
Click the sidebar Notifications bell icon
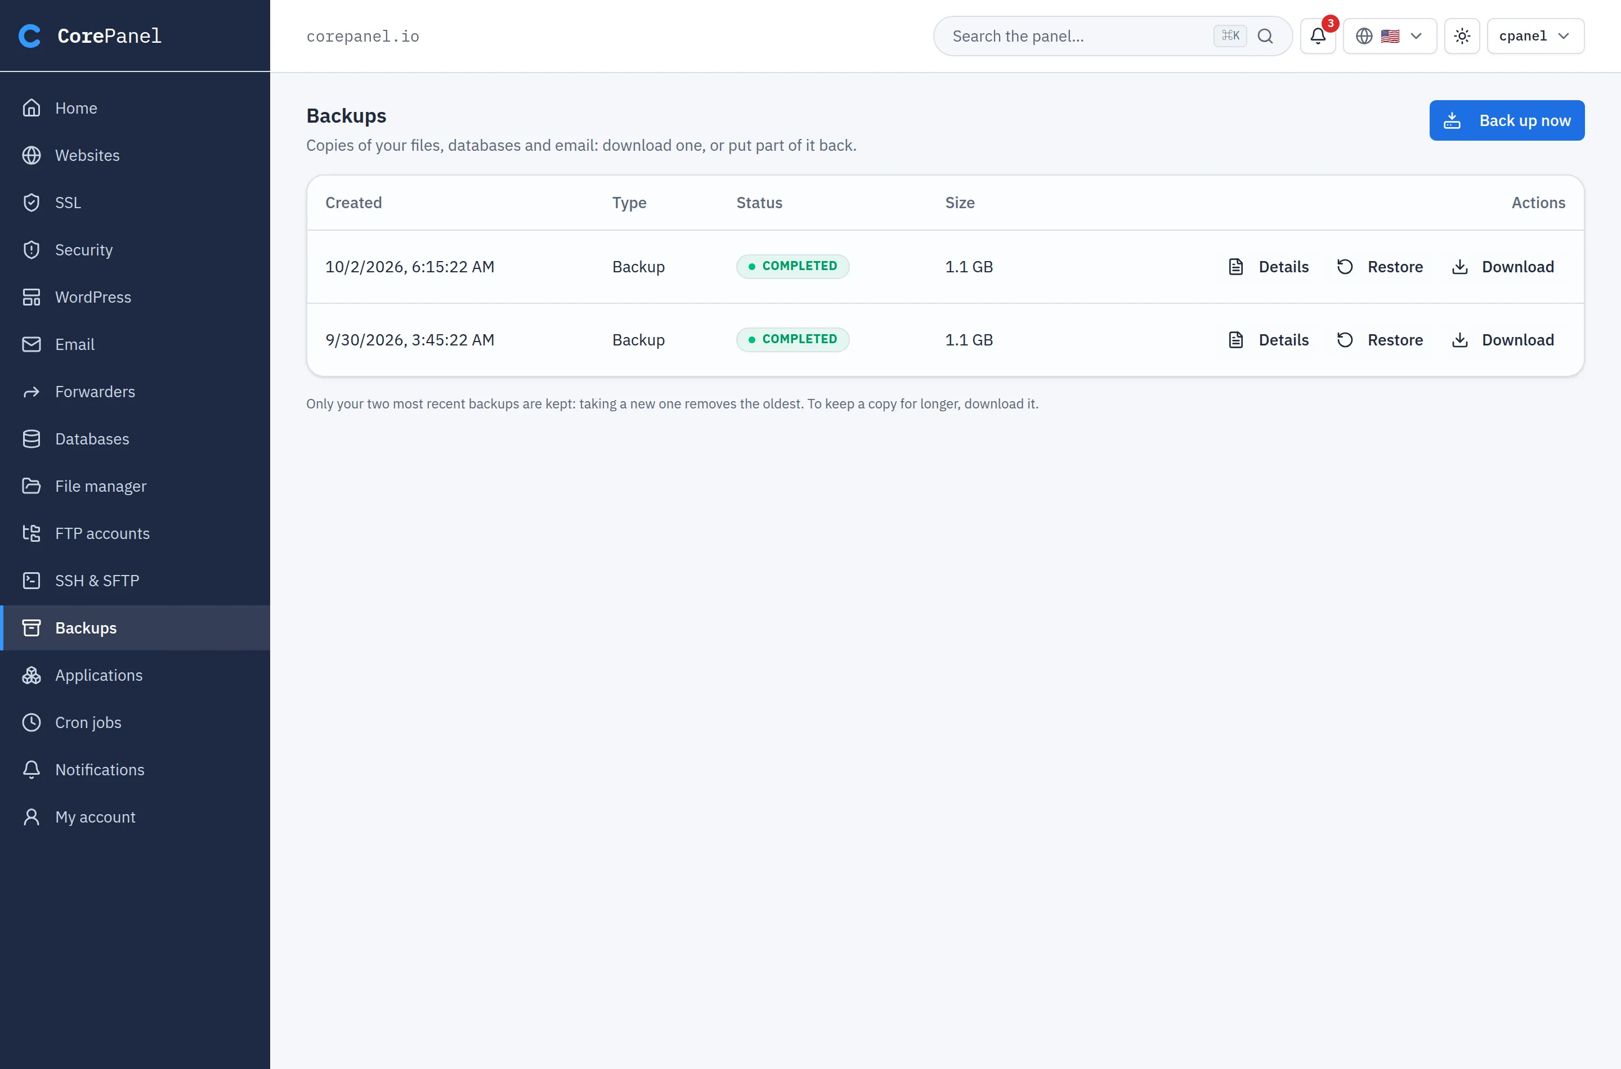[32, 770]
